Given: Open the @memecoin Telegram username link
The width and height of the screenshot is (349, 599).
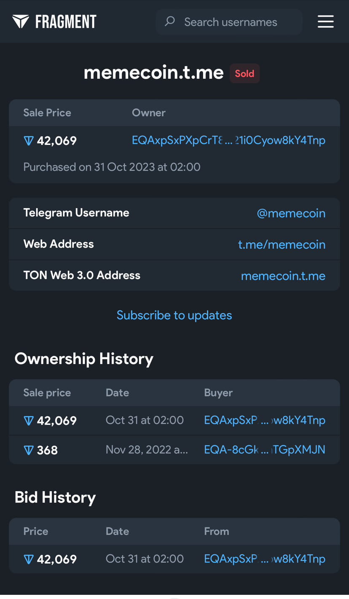Looking at the screenshot, I should 291,213.
